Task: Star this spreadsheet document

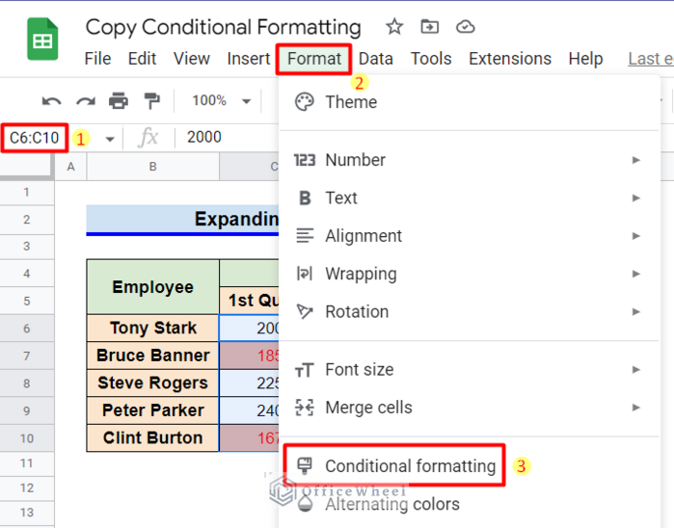Action: pos(394,27)
